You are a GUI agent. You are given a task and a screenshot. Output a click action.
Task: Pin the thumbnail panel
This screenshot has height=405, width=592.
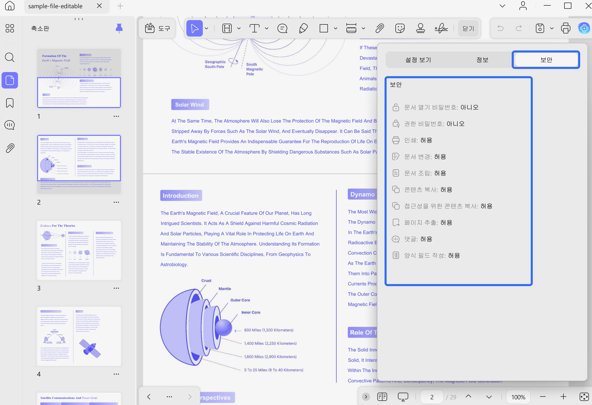pos(119,28)
